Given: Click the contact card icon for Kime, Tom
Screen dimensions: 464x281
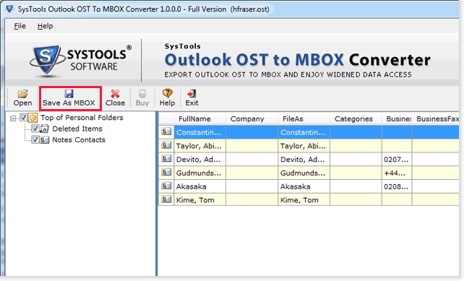Looking at the screenshot, I should point(166,199).
